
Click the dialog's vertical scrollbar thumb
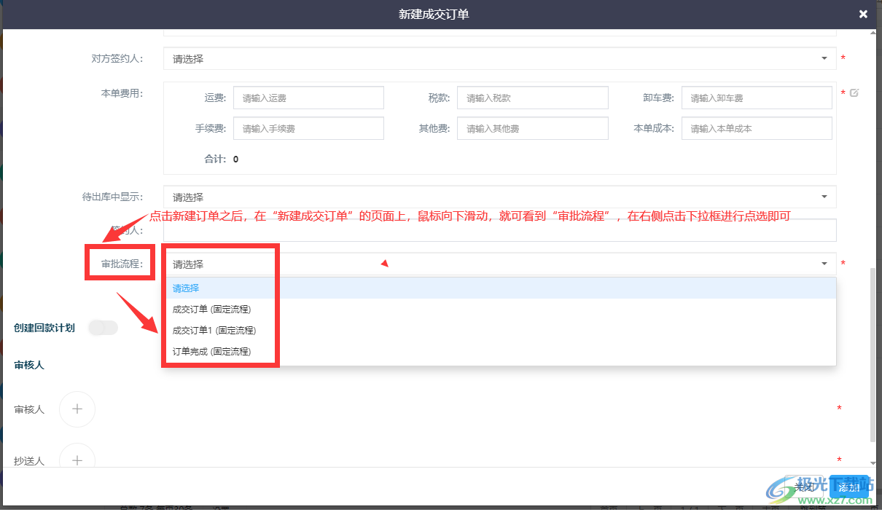pos(873,355)
